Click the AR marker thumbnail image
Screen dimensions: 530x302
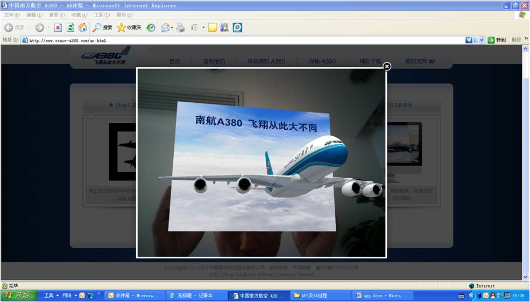tap(122, 151)
